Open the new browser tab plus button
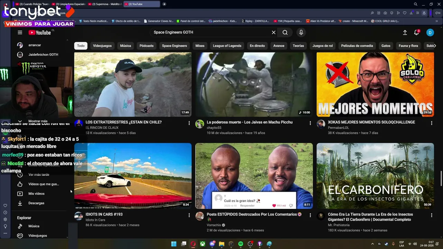 pyautogui.click(x=164, y=4)
